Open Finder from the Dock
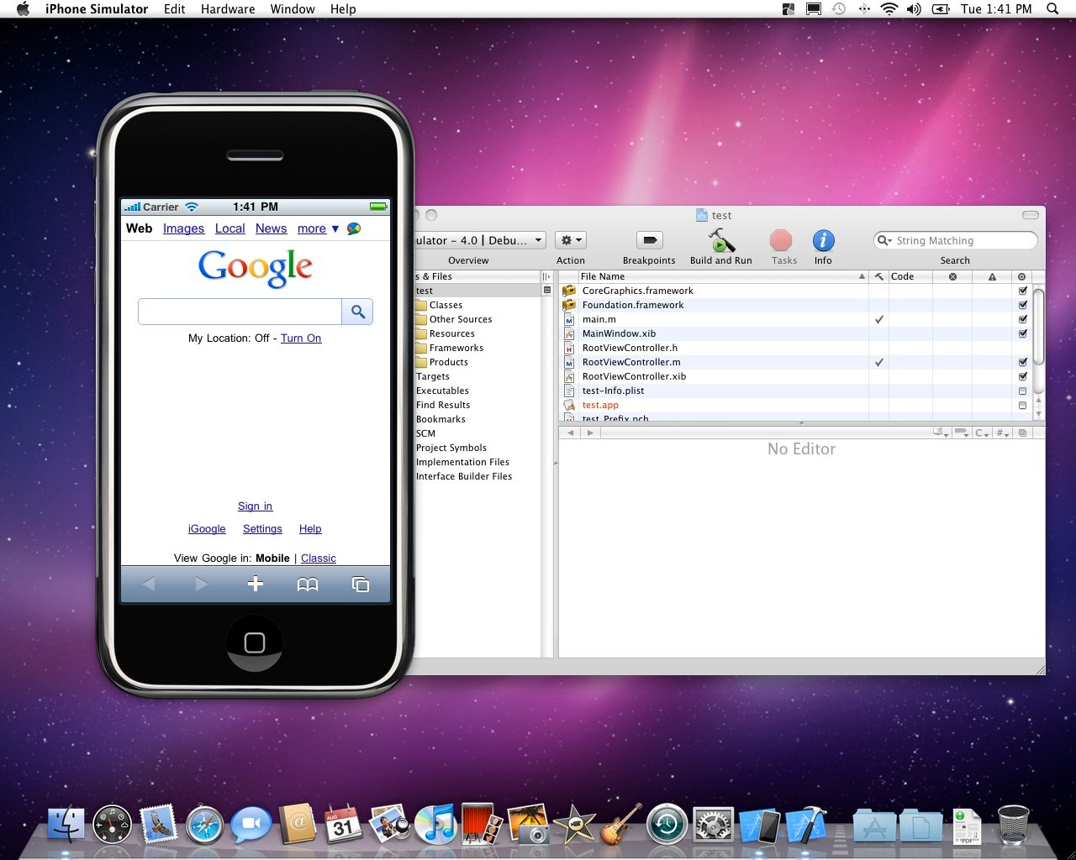The height and width of the screenshot is (860, 1076). 65,825
